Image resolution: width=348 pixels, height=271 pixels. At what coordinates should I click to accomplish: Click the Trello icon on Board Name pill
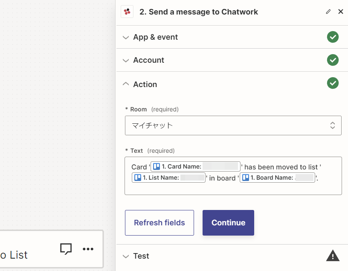tap(245, 178)
